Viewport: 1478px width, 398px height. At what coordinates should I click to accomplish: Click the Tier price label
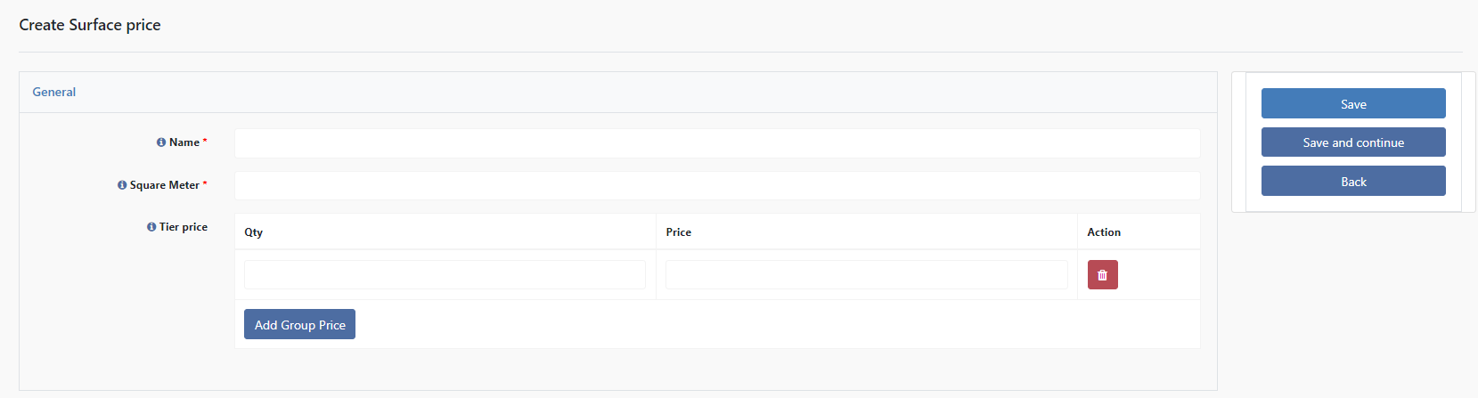pos(184,227)
